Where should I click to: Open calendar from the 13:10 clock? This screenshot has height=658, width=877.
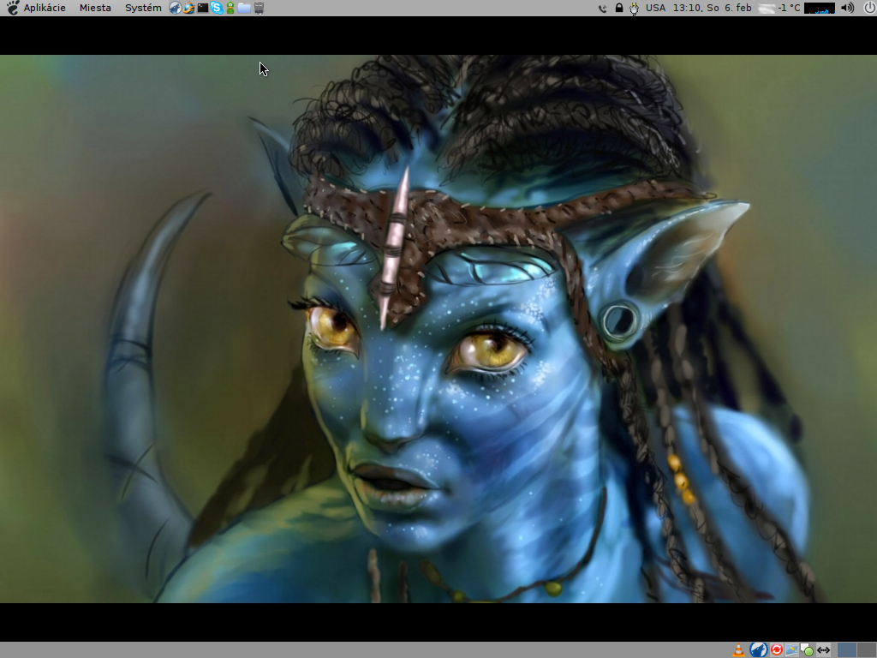(712, 8)
